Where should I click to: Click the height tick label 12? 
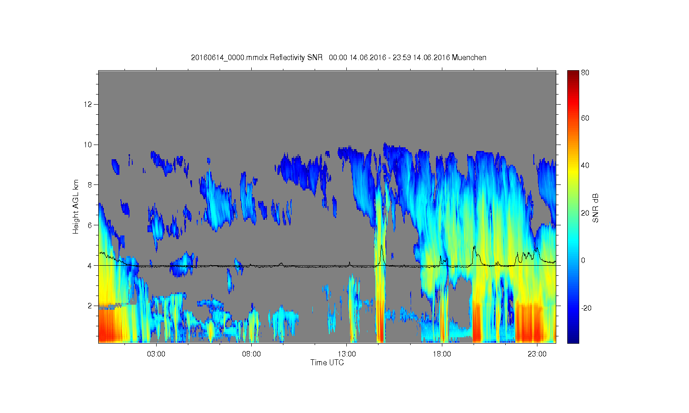[88, 105]
